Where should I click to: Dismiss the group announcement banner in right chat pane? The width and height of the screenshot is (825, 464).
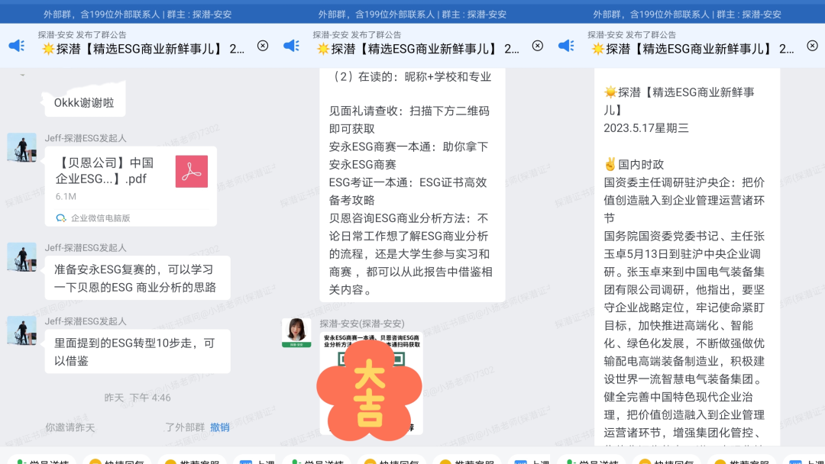click(812, 46)
